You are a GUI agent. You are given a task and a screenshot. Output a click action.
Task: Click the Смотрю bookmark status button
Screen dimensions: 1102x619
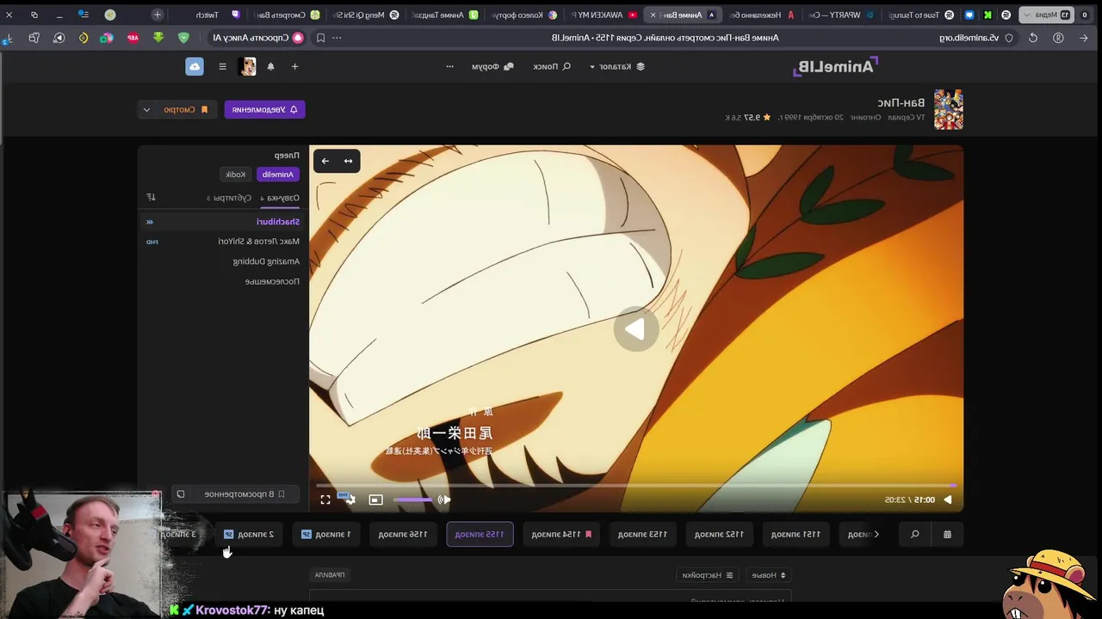click(185, 109)
